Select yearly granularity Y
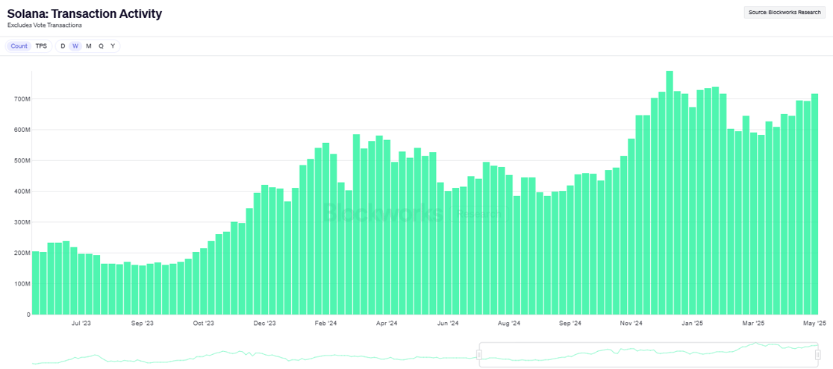The image size is (833, 369). coord(113,46)
